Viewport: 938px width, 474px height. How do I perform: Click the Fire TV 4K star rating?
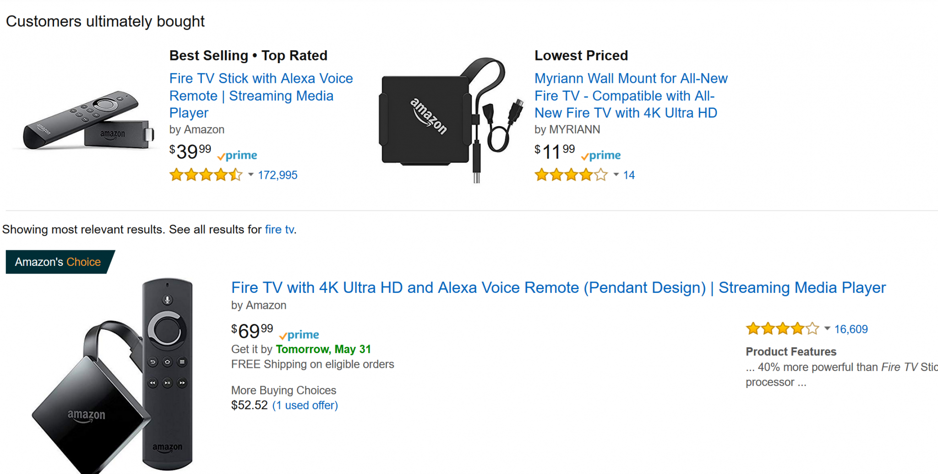tap(782, 329)
